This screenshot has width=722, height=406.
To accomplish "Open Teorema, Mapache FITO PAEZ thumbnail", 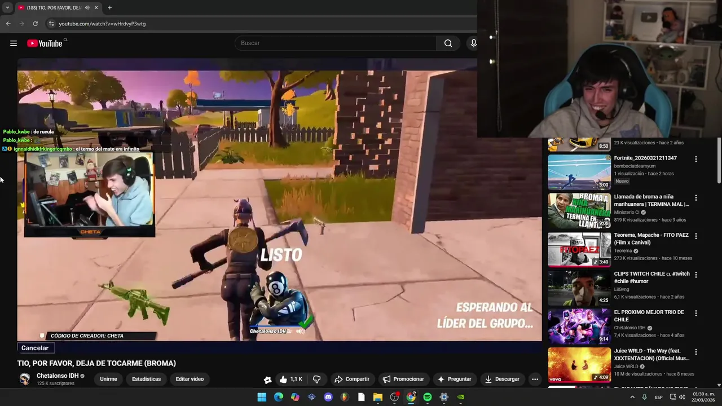I will tap(579, 249).
